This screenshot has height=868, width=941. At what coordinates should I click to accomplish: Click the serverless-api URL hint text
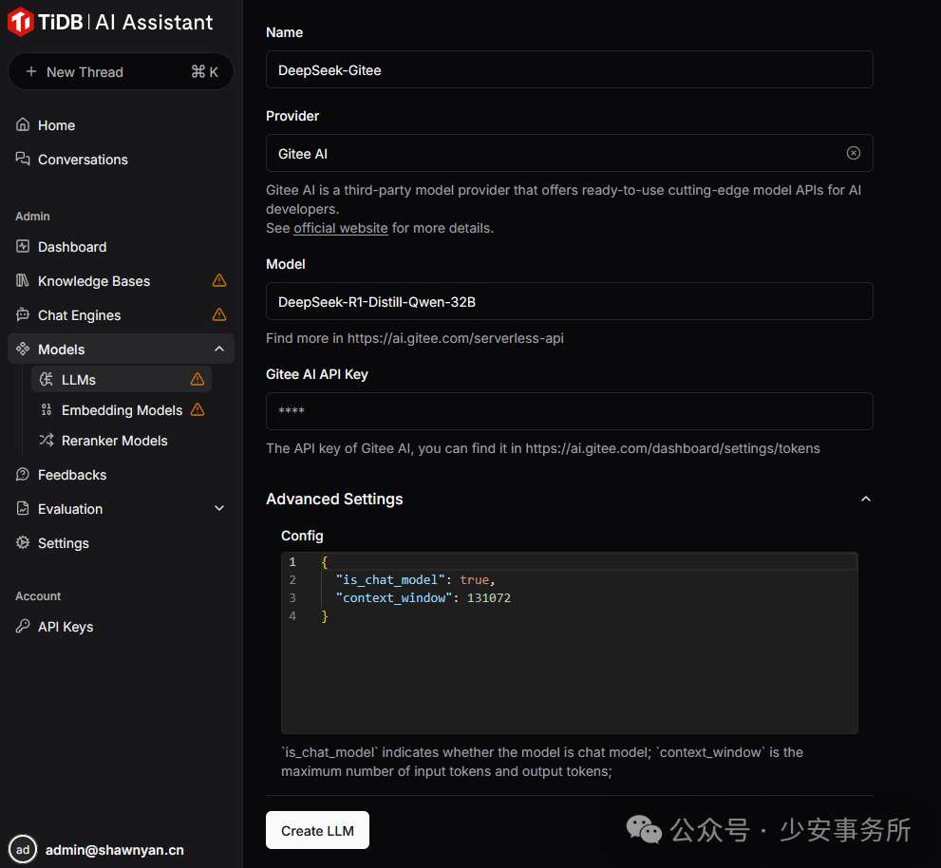456,338
